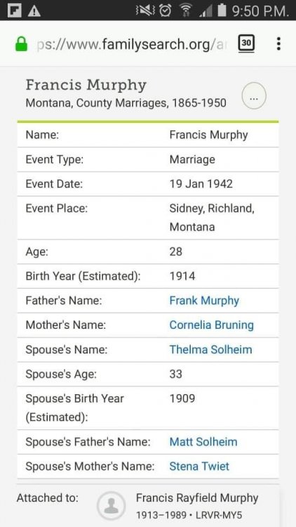Open the record options ellipsis button

(254, 96)
